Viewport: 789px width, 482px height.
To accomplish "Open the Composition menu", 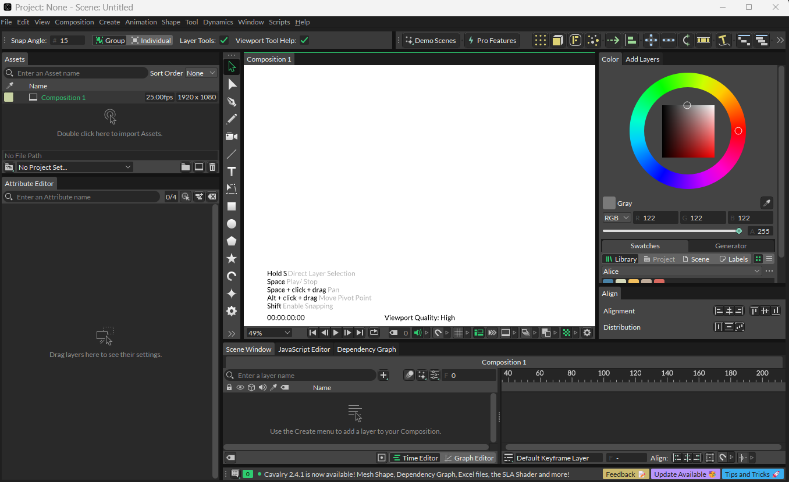I will click(74, 22).
